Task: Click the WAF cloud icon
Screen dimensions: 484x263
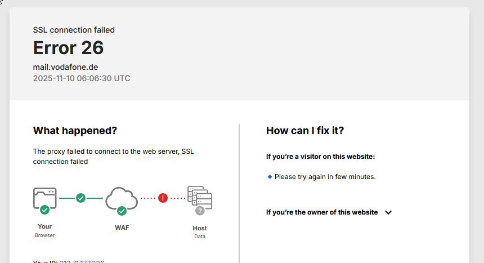Action: pos(122,198)
